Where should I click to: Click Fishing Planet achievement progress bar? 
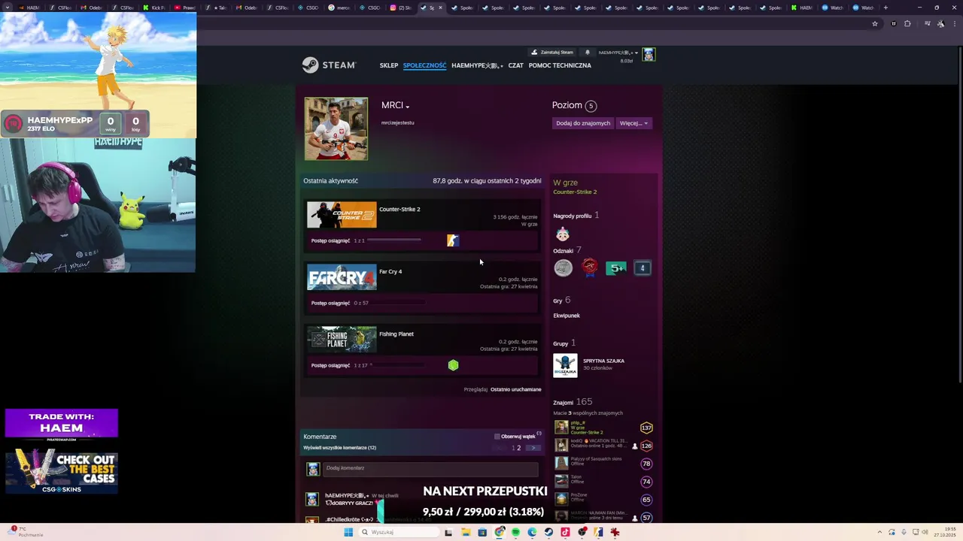click(398, 365)
